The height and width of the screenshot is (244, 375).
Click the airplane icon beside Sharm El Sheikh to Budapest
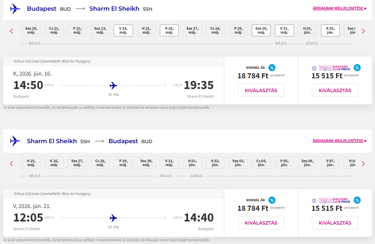point(15,141)
